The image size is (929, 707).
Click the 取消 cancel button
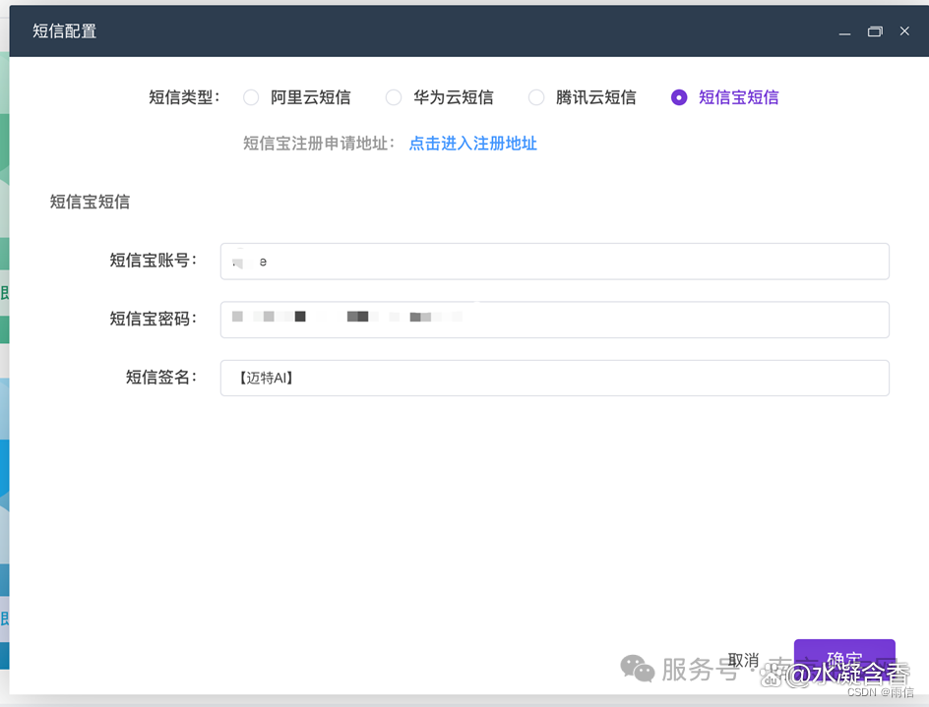[743, 660]
